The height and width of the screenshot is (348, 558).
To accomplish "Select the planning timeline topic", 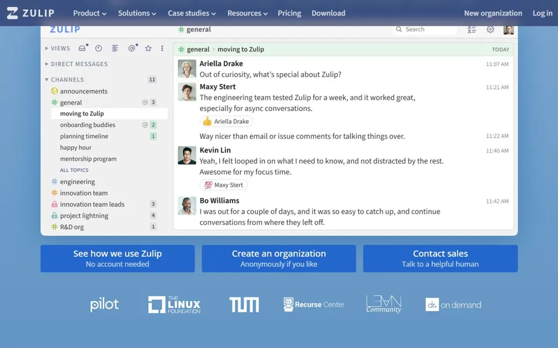I will point(84,136).
